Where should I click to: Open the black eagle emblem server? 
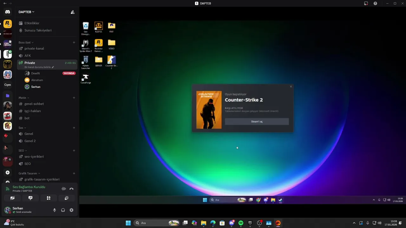(x=8, y=64)
